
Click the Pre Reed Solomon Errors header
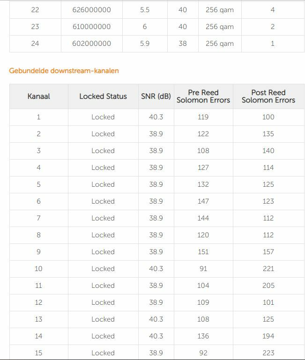coord(203,96)
